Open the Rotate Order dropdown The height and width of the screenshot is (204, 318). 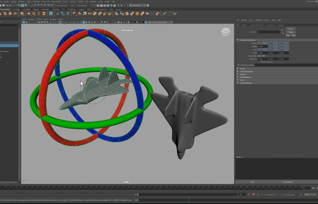[x=262, y=56]
